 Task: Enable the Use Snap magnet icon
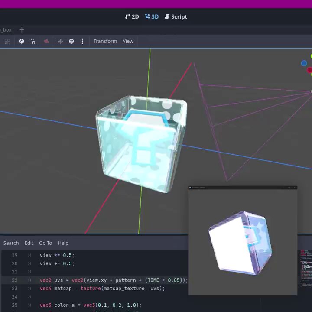(x=33, y=41)
